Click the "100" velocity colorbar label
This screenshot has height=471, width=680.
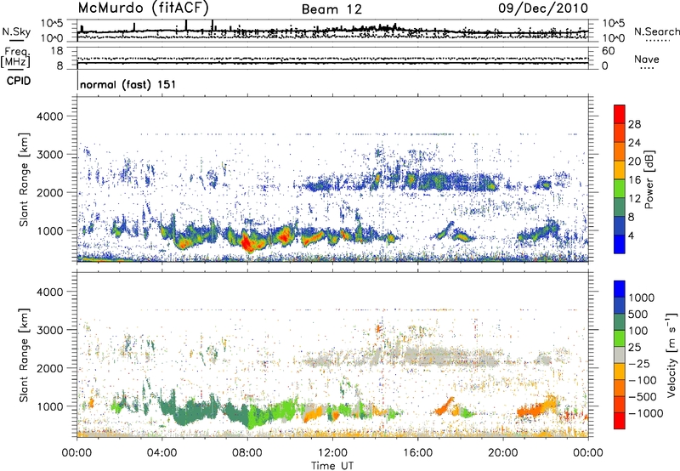point(638,331)
